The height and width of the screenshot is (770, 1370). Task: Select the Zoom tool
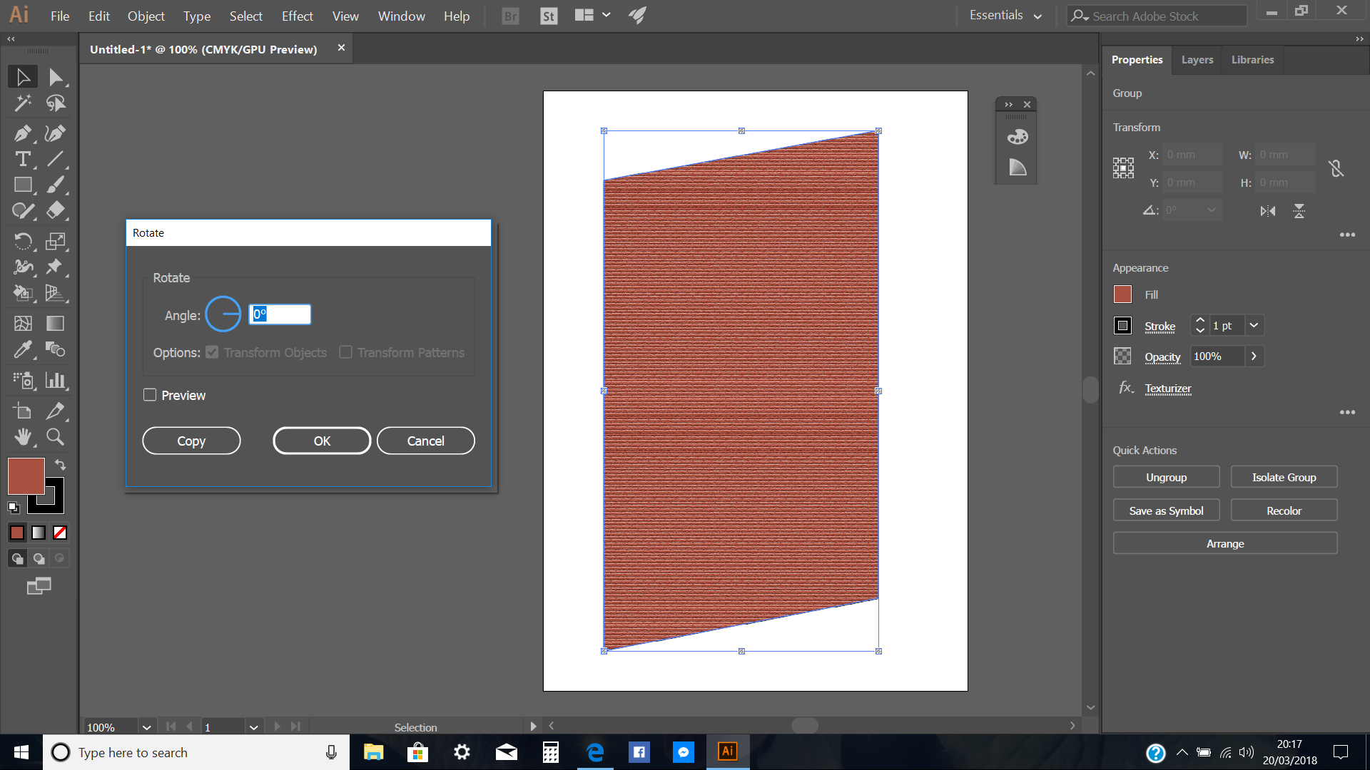click(x=55, y=436)
